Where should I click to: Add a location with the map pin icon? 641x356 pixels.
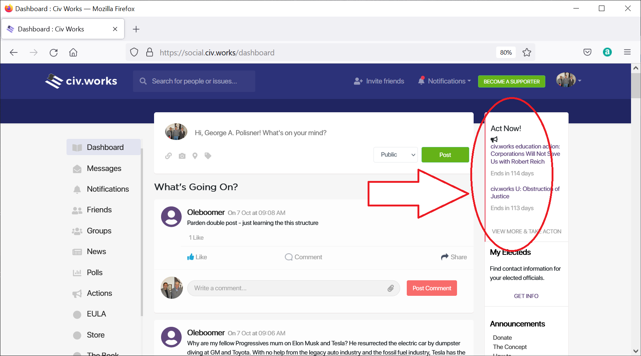(195, 156)
